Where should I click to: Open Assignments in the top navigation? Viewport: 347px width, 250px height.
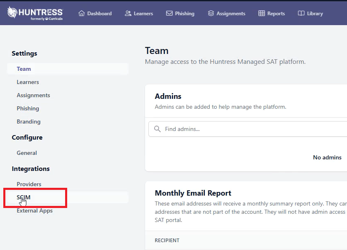pyautogui.click(x=227, y=14)
